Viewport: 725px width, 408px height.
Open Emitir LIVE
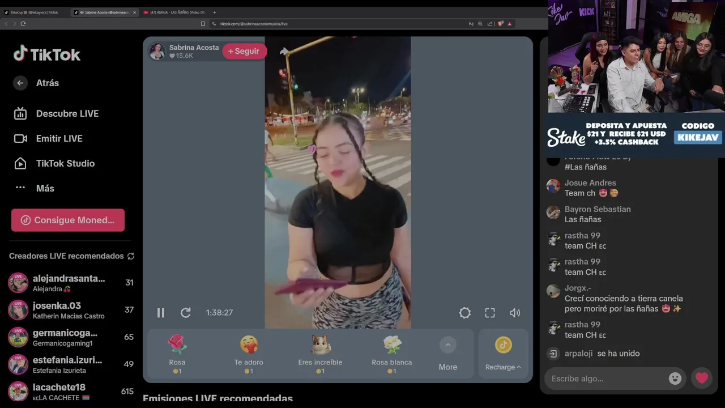pos(48,138)
